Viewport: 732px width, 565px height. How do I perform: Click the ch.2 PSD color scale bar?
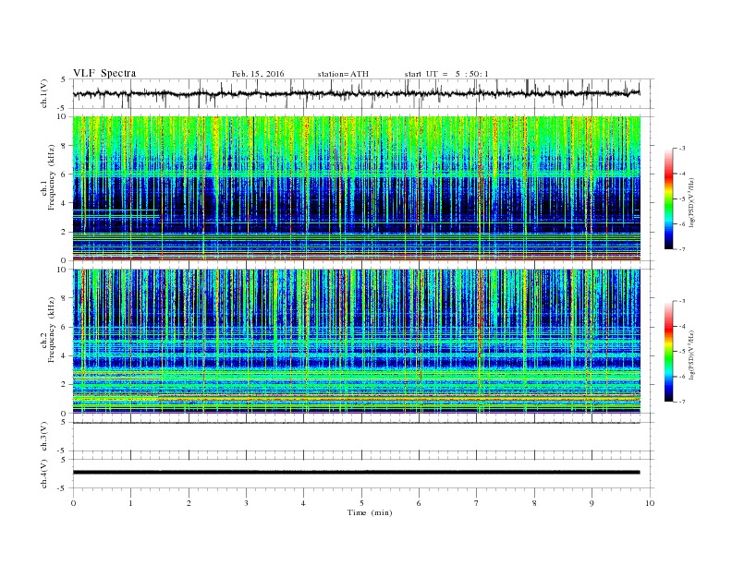(668, 351)
